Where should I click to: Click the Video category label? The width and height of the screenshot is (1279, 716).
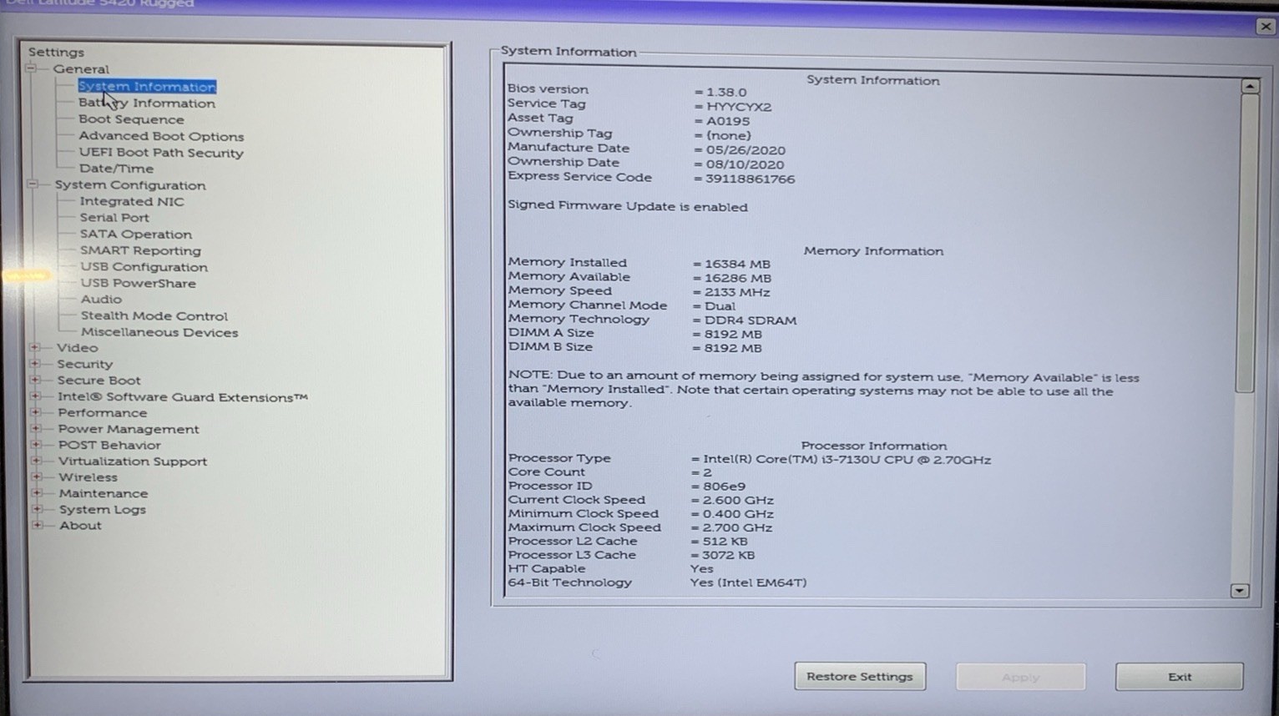click(77, 347)
